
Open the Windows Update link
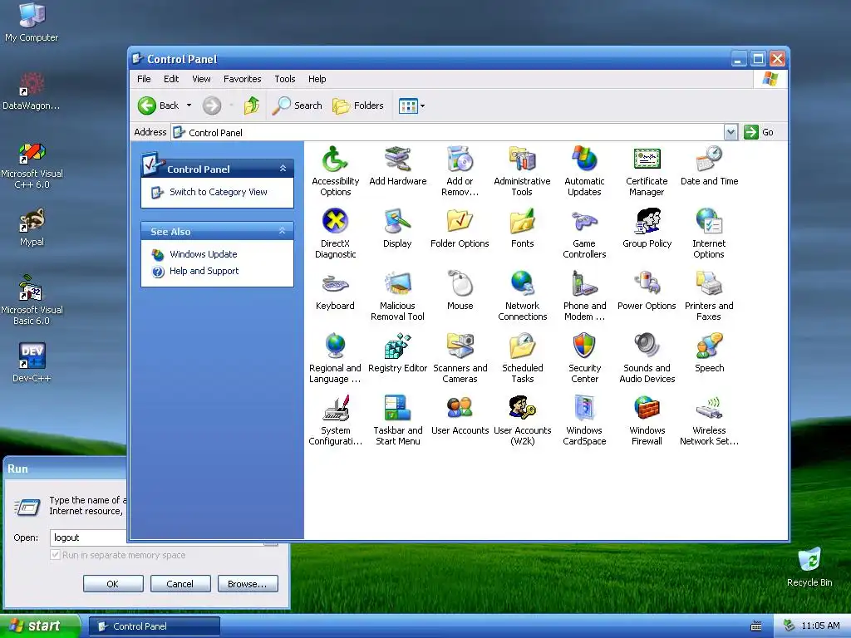[203, 254]
